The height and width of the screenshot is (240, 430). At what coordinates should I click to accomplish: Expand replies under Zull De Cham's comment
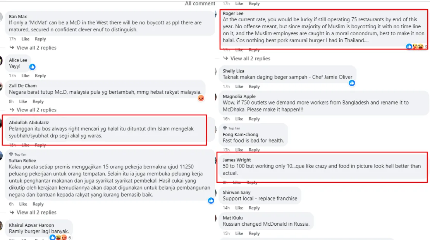tap(33, 110)
